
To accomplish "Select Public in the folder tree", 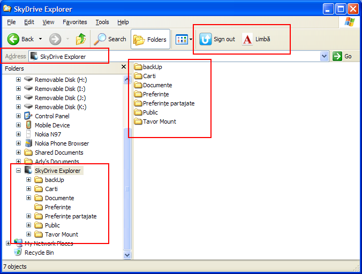I will [52, 225].
